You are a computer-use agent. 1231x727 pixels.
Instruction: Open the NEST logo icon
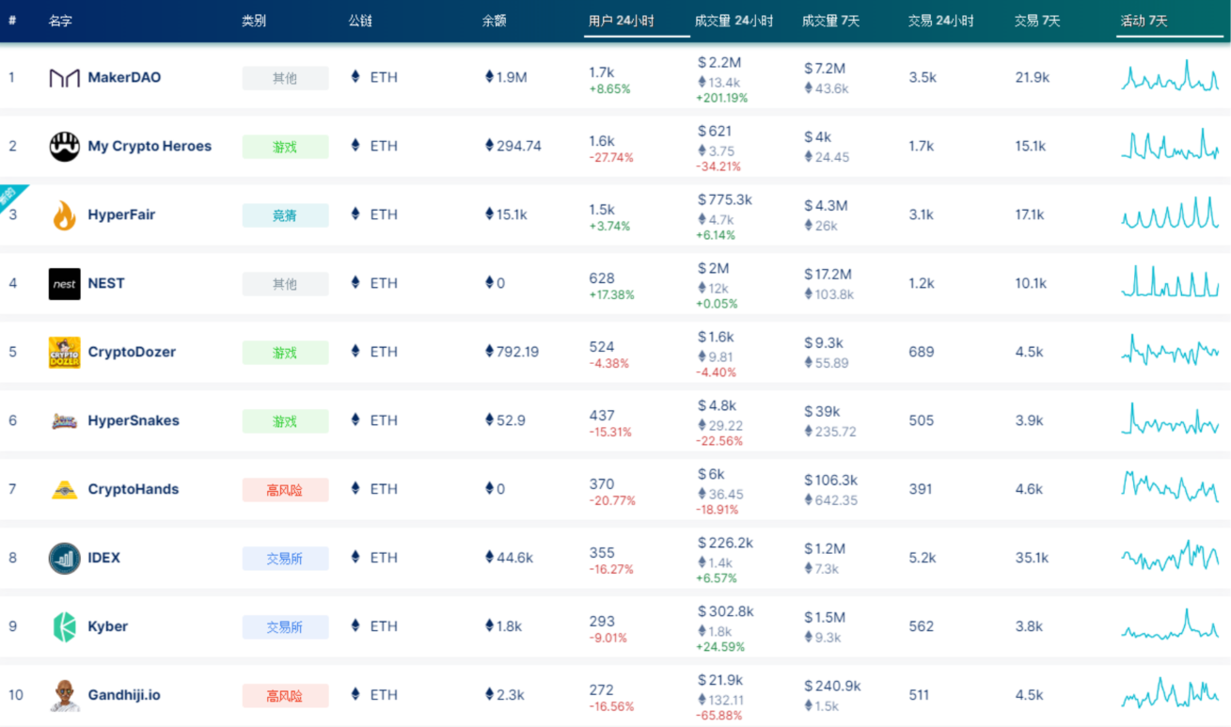(64, 284)
